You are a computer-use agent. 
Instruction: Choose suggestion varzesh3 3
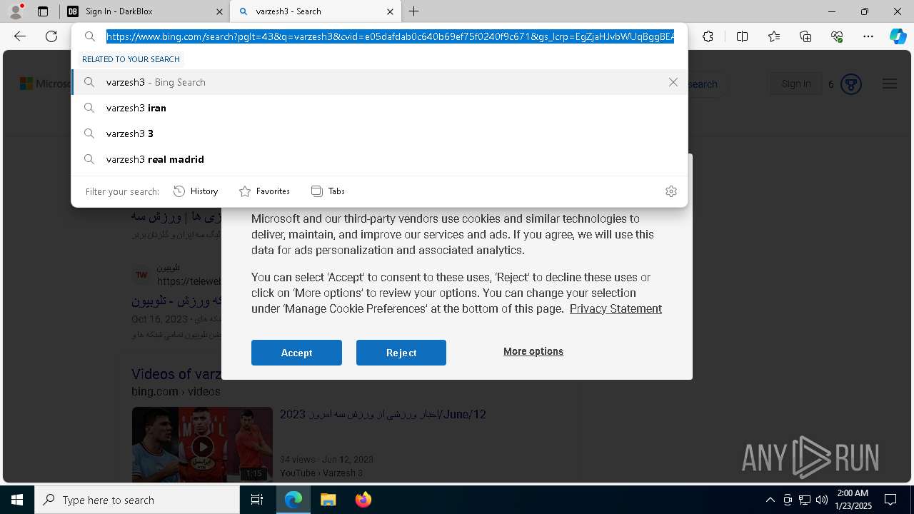click(x=379, y=133)
